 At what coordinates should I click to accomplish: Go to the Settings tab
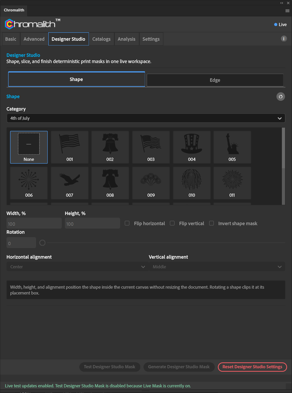[x=151, y=39]
